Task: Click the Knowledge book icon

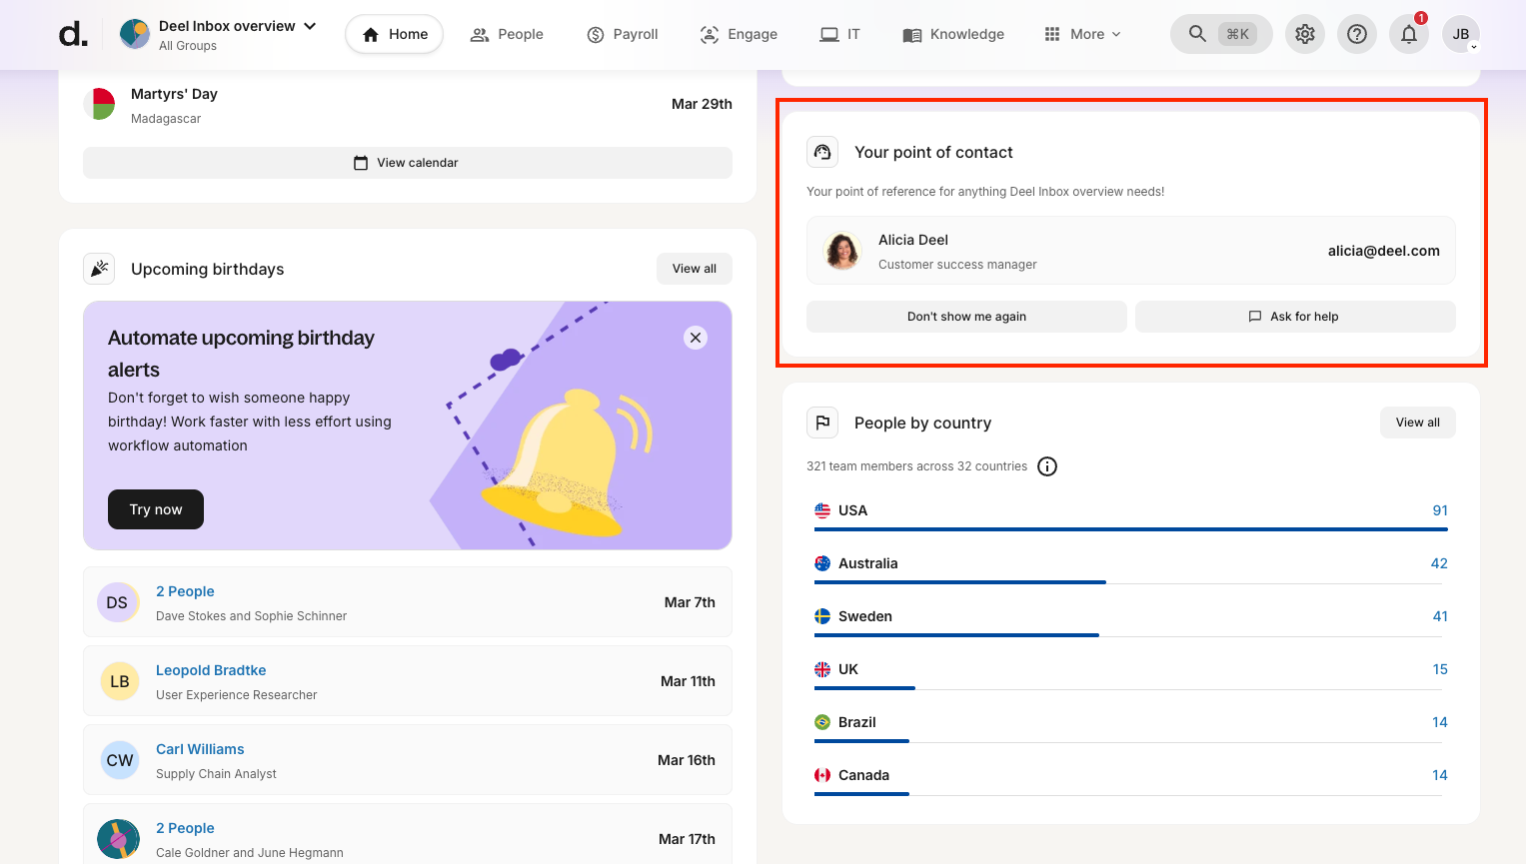Action: click(x=912, y=35)
